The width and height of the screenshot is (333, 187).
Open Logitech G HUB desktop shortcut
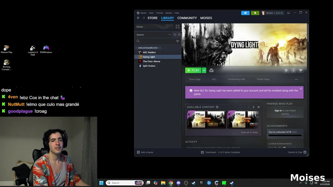tap(33, 51)
